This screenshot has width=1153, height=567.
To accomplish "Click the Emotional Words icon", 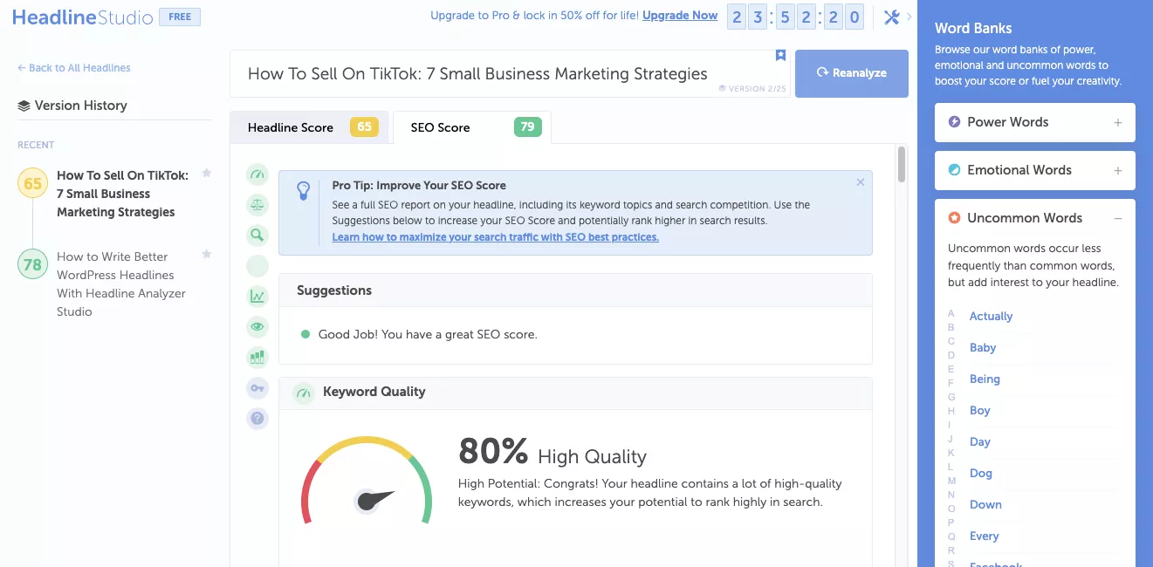I will 954,170.
